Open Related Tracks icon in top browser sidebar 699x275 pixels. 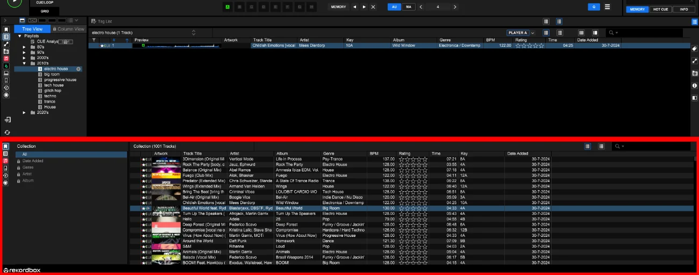click(6, 44)
